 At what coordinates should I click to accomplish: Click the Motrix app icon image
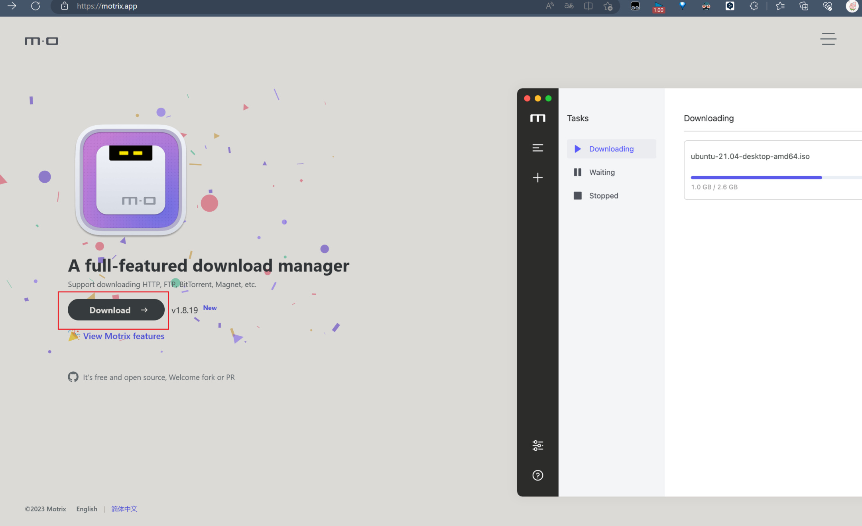pyautogui.click(x=131, y=180)
